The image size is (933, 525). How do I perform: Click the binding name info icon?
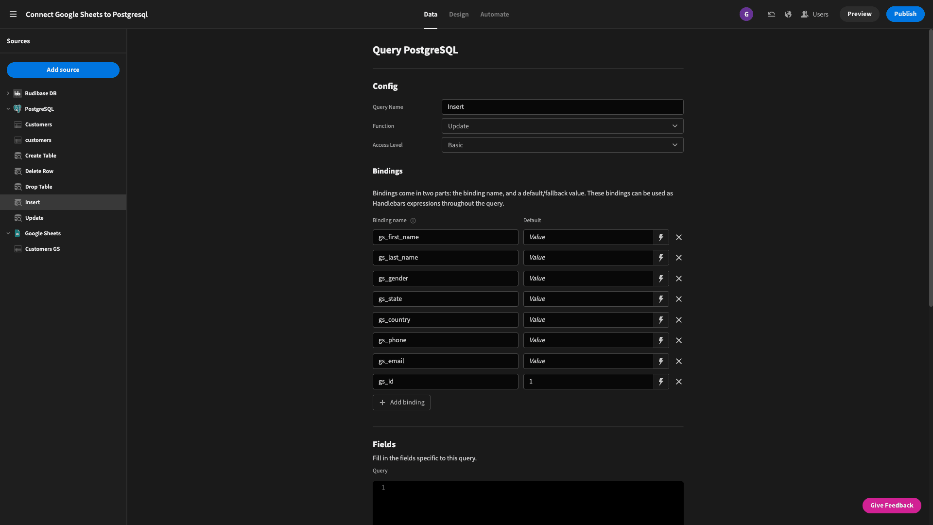413,221
